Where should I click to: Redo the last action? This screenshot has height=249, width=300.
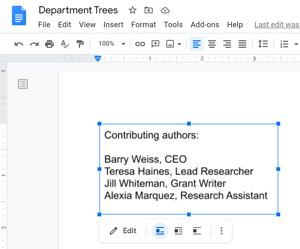tap(34, 44)
